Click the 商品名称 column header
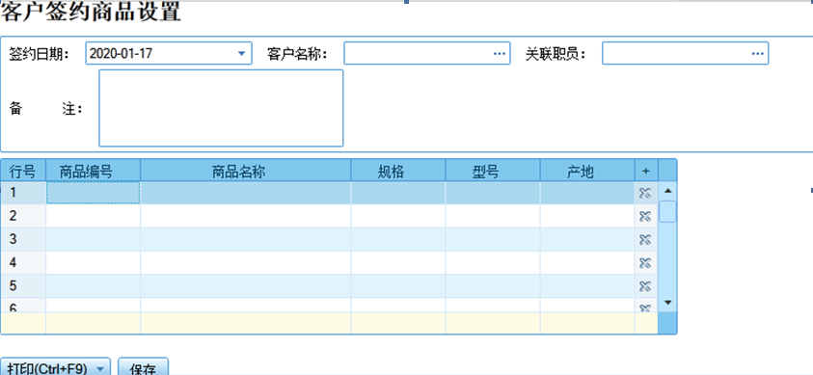Screen dimensions: 813x375 pyautogui.click(x=246, y=171)
